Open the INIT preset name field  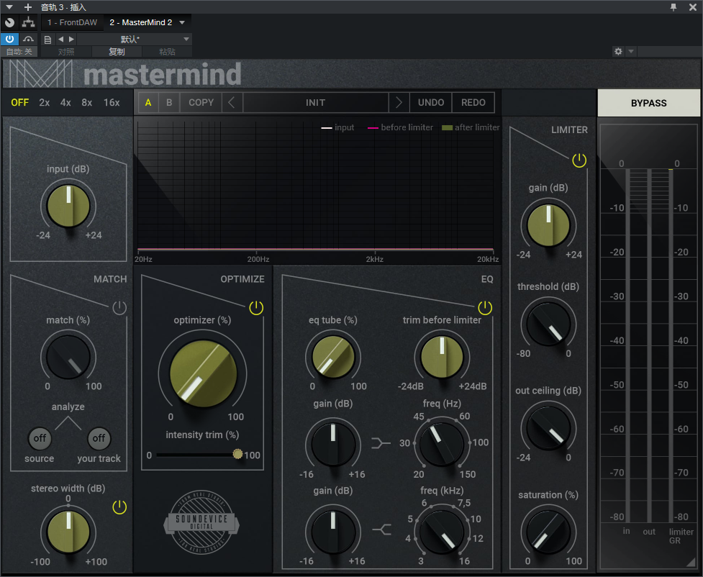(x=316, y=103)
